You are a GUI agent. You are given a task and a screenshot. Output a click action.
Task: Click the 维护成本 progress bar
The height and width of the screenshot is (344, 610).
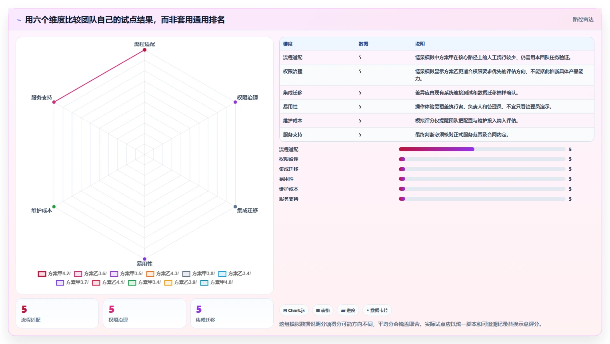click(x=482, y=189)
